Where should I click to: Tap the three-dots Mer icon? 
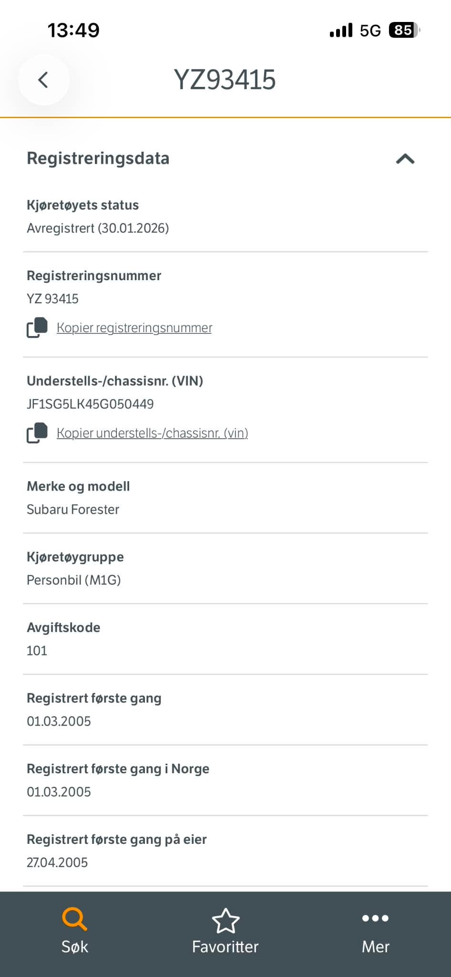coord(375,918)
